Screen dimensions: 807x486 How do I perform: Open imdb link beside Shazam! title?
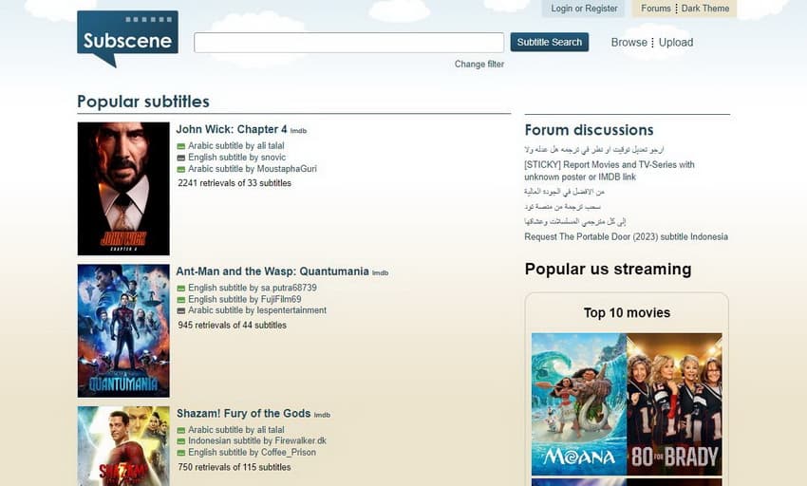tap(322, 415)
